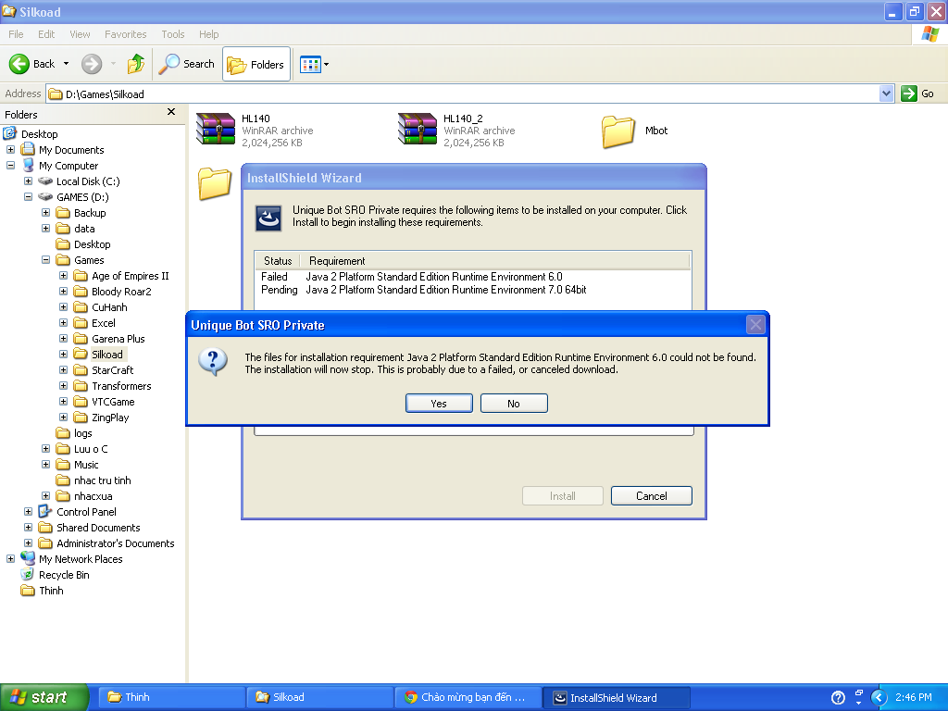This screenshot has width=948, height=711.
Task: Expand the My Documents tree node
Action: coord(10,149)
